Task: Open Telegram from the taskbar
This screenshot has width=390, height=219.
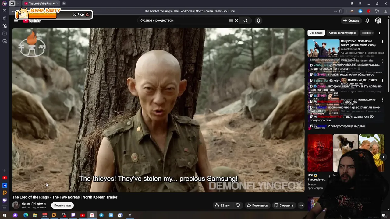Action: pos(101,215)
